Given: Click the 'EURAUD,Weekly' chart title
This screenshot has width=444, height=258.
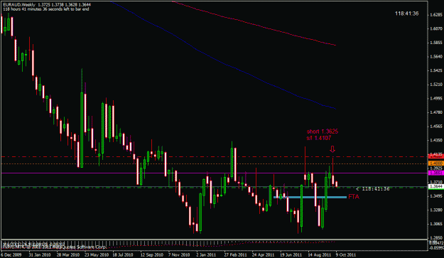Looking at the screenshot, I should click(x=19, y=5).
